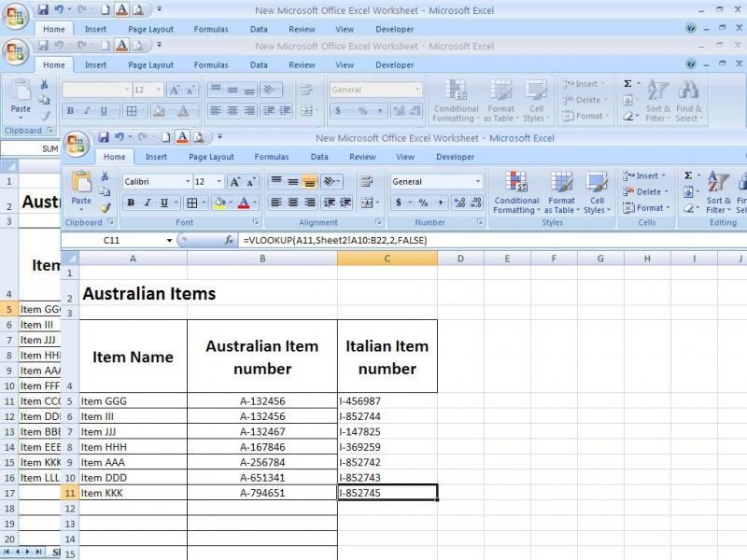The width and height of the screenshot is (747, 560).
Task: Apply the yellow Fill Color bucket
Action: click(x=219, y=203)
